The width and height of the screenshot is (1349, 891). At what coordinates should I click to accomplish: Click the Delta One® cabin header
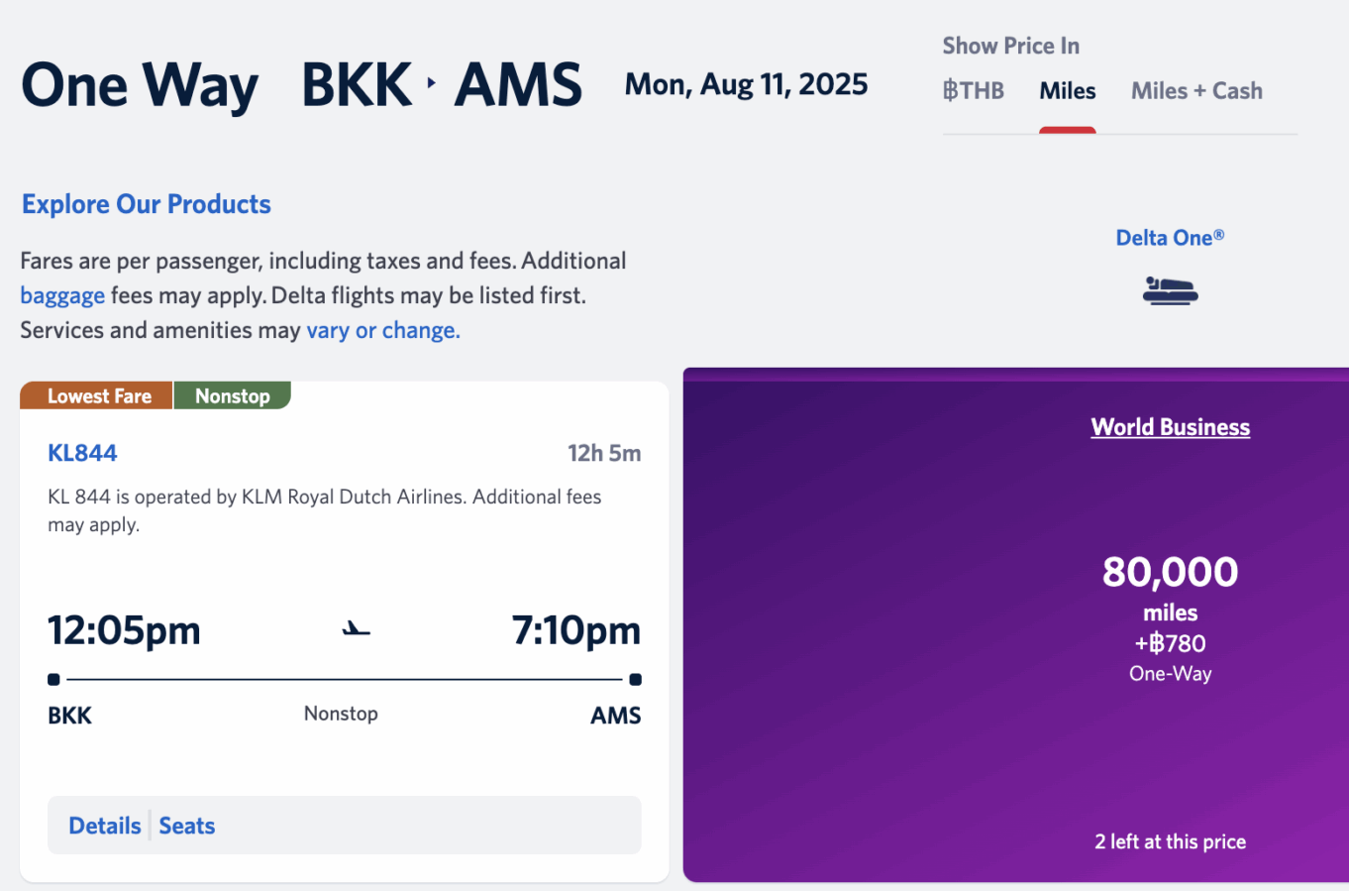click(1170, 238)
